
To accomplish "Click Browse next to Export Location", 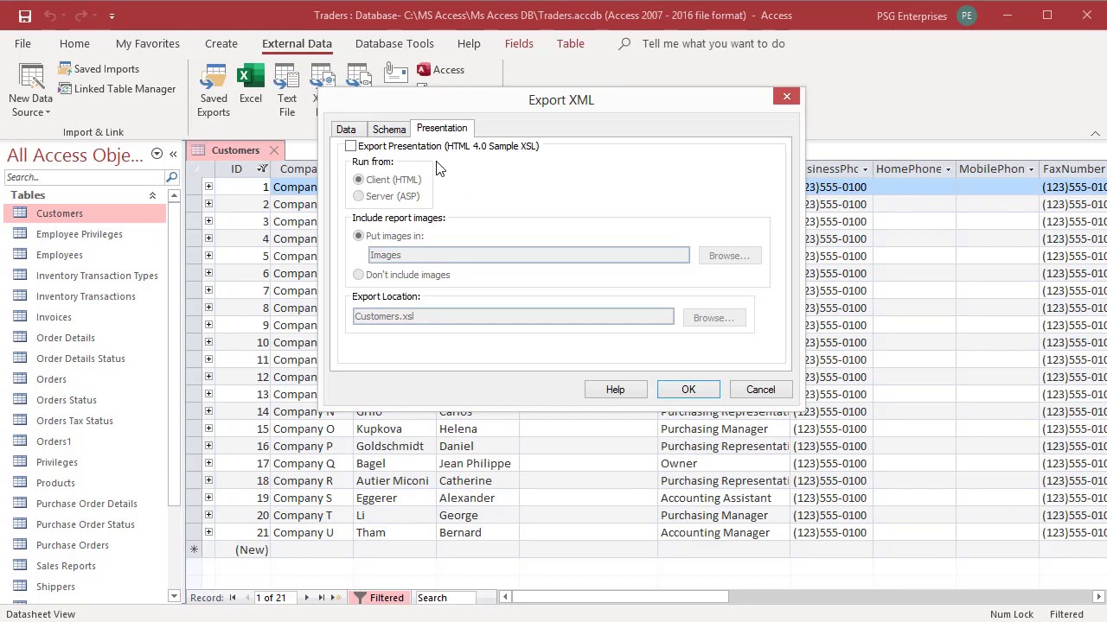I will [713, 318].
